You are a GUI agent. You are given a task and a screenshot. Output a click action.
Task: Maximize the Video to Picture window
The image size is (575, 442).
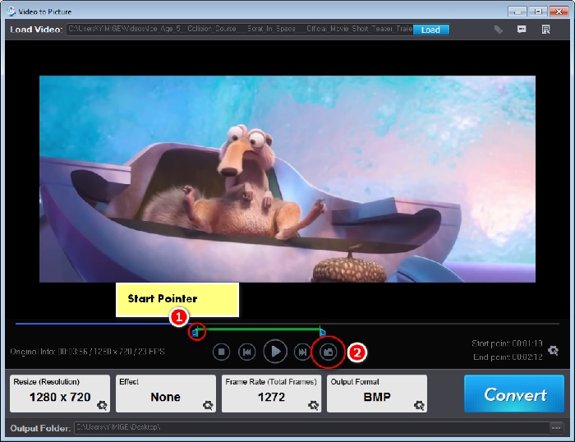coord(538,12)
